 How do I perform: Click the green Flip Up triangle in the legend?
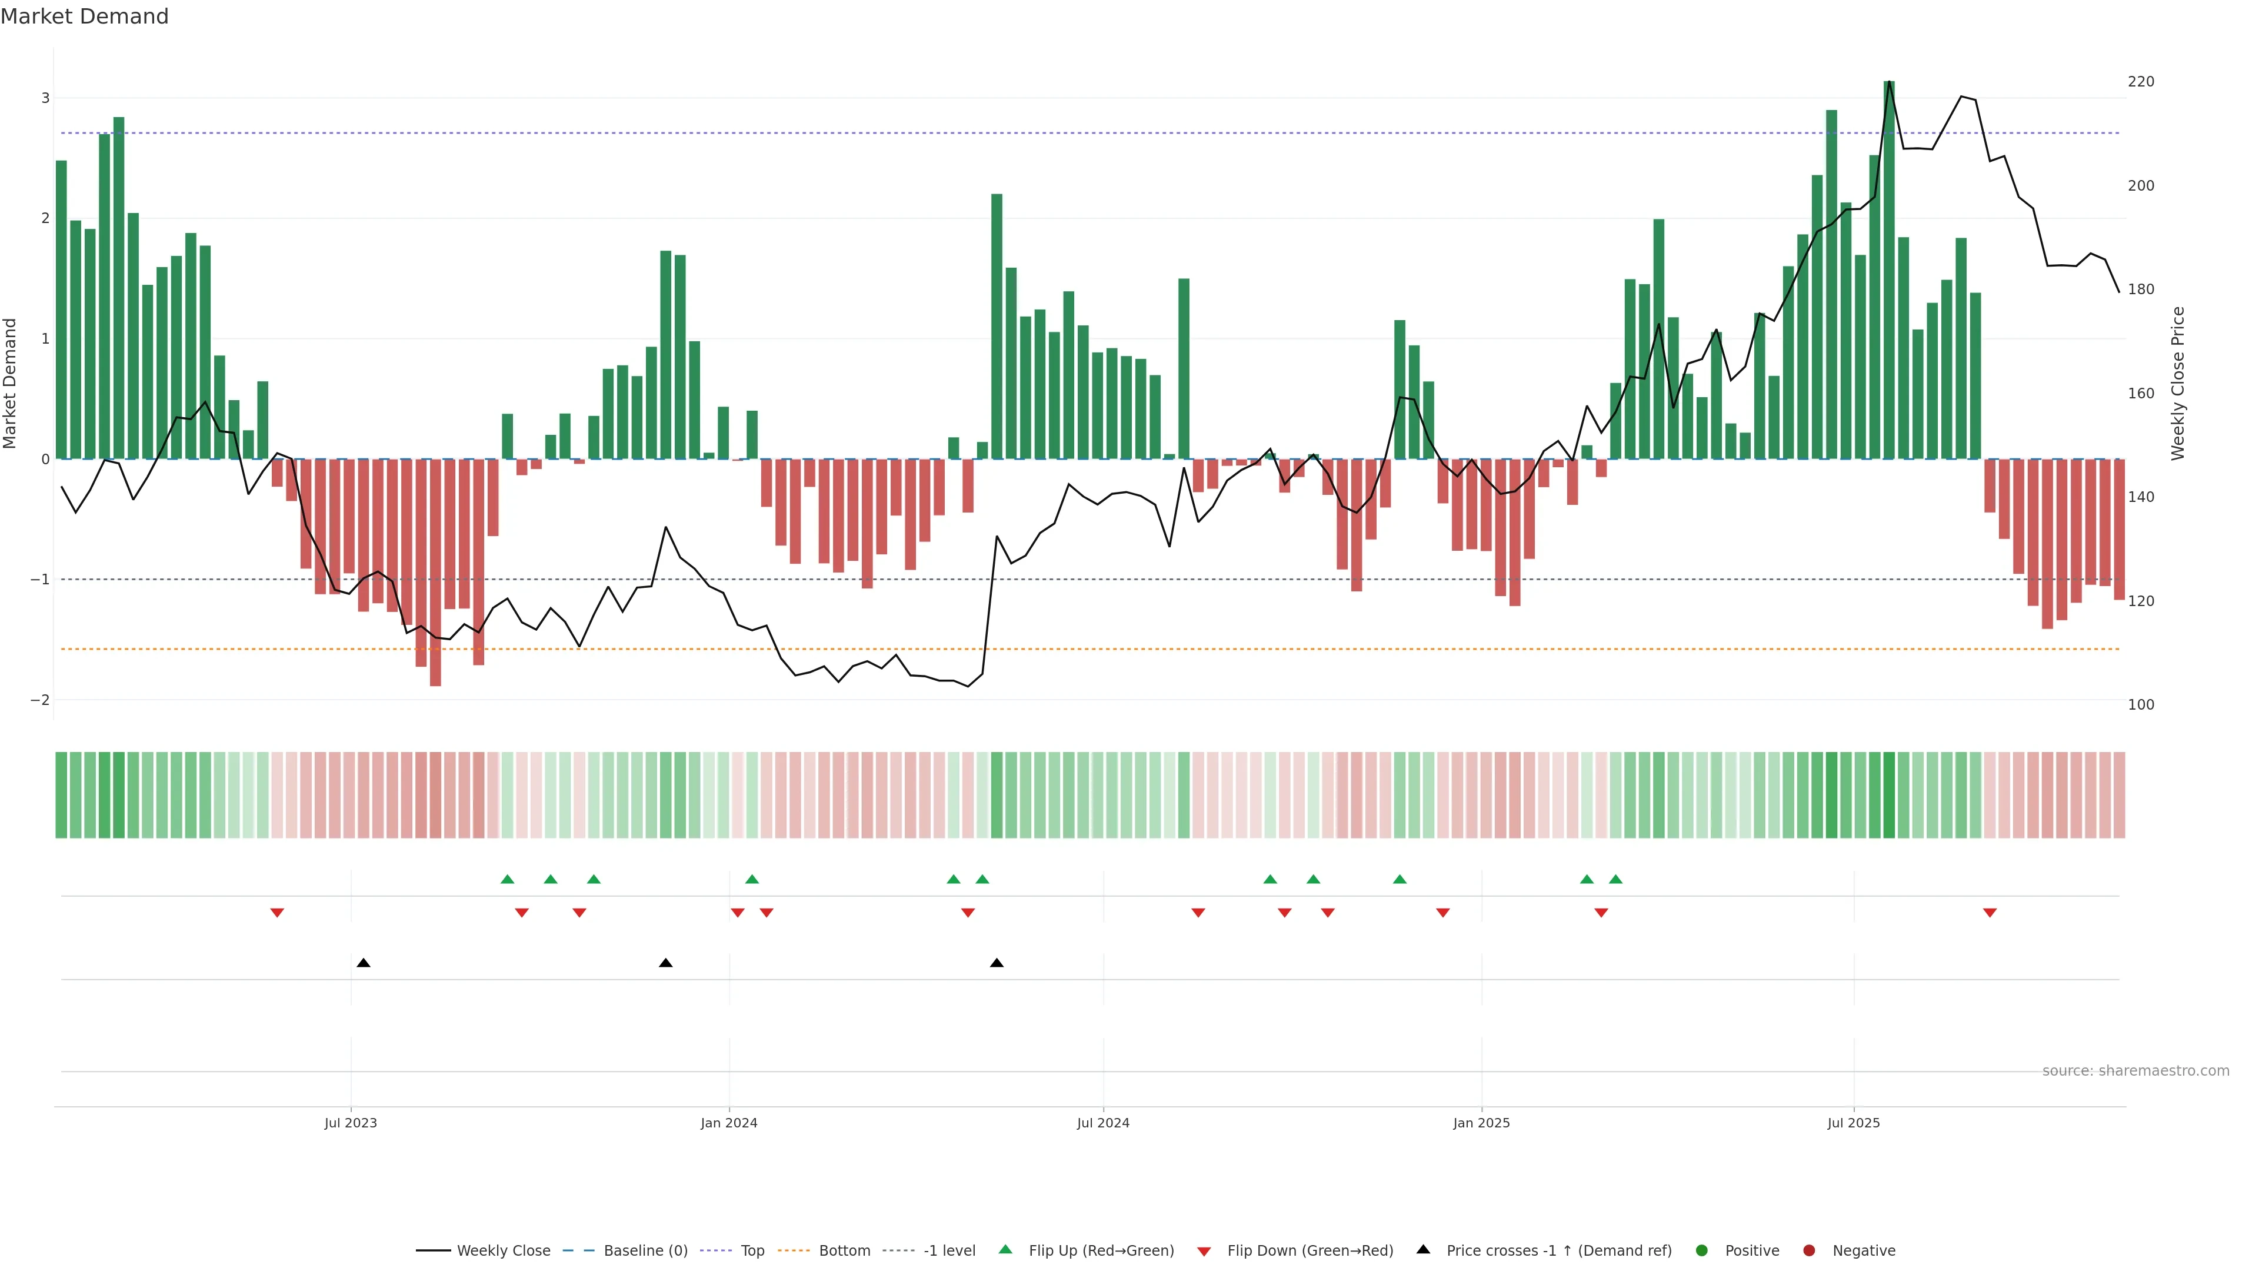point(1005,1250)
